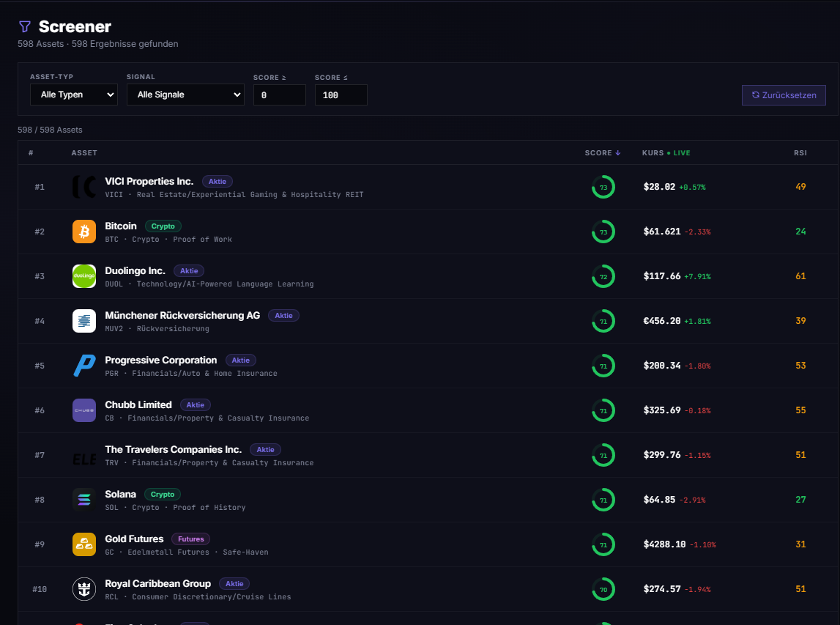Click the Münchener Rück price €456.20
Viewport: 840px width, 625px height.
click(x=661, y=320)
